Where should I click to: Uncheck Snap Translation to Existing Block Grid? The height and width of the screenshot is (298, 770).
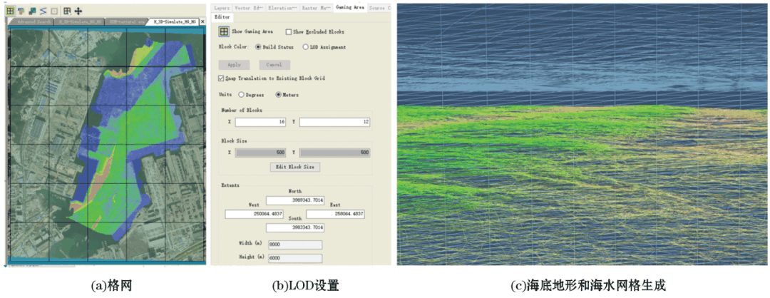pos(220,78)
